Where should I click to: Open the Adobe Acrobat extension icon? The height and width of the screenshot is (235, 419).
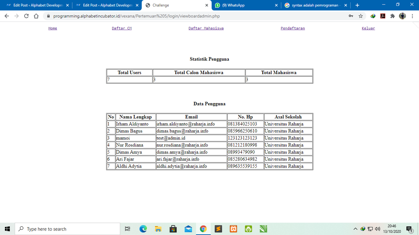point(383,16)
